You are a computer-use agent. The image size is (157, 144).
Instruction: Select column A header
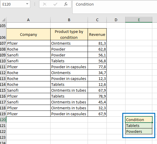28,20
